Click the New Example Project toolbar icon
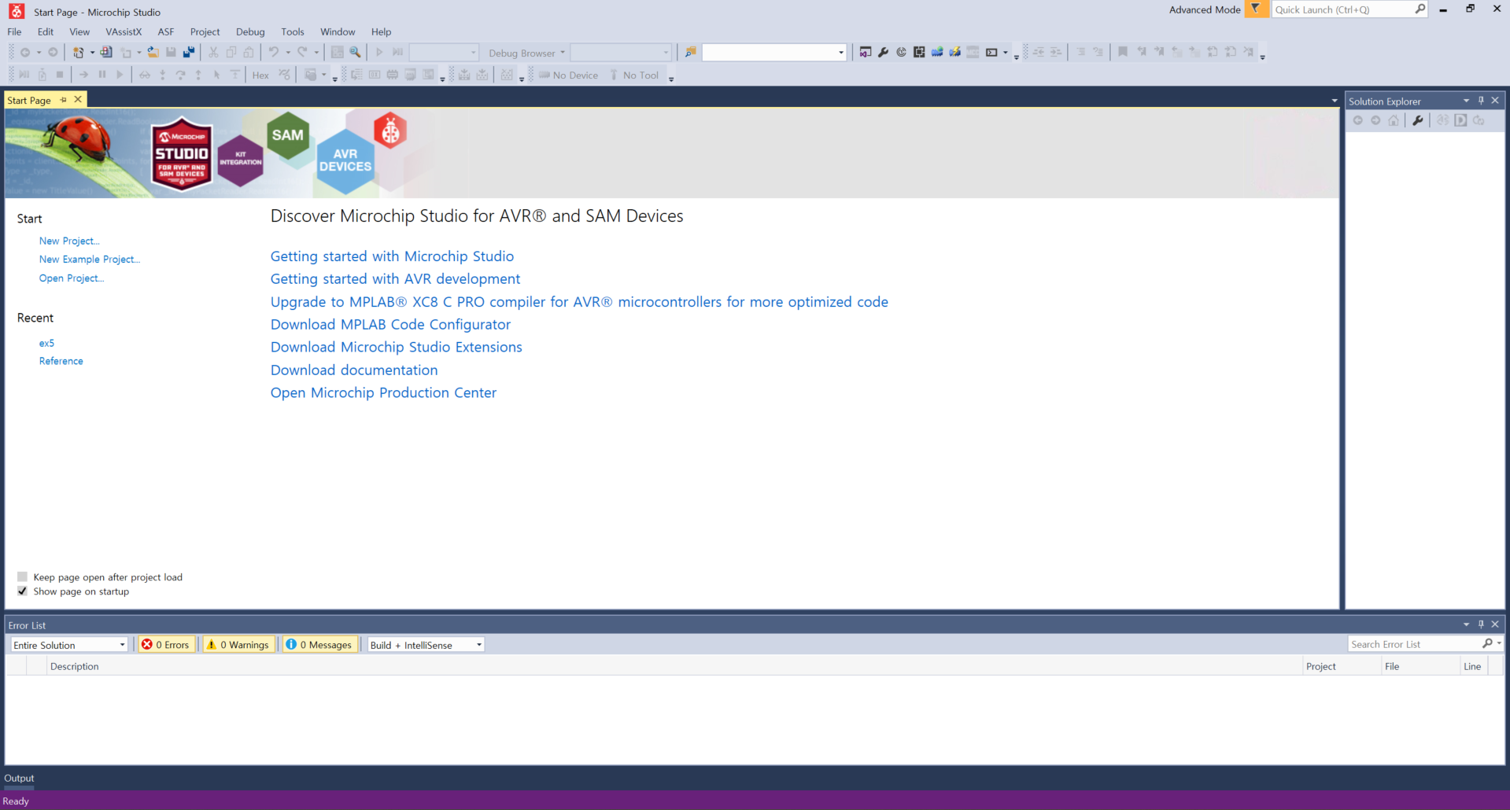The width and height of the screenshot is (1510, 810). pyautogui.click(x=106, y=53)
